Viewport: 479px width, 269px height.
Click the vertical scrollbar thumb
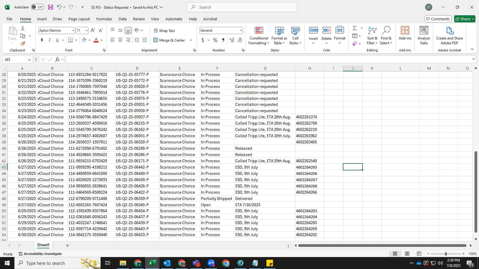tap(476, 192)
